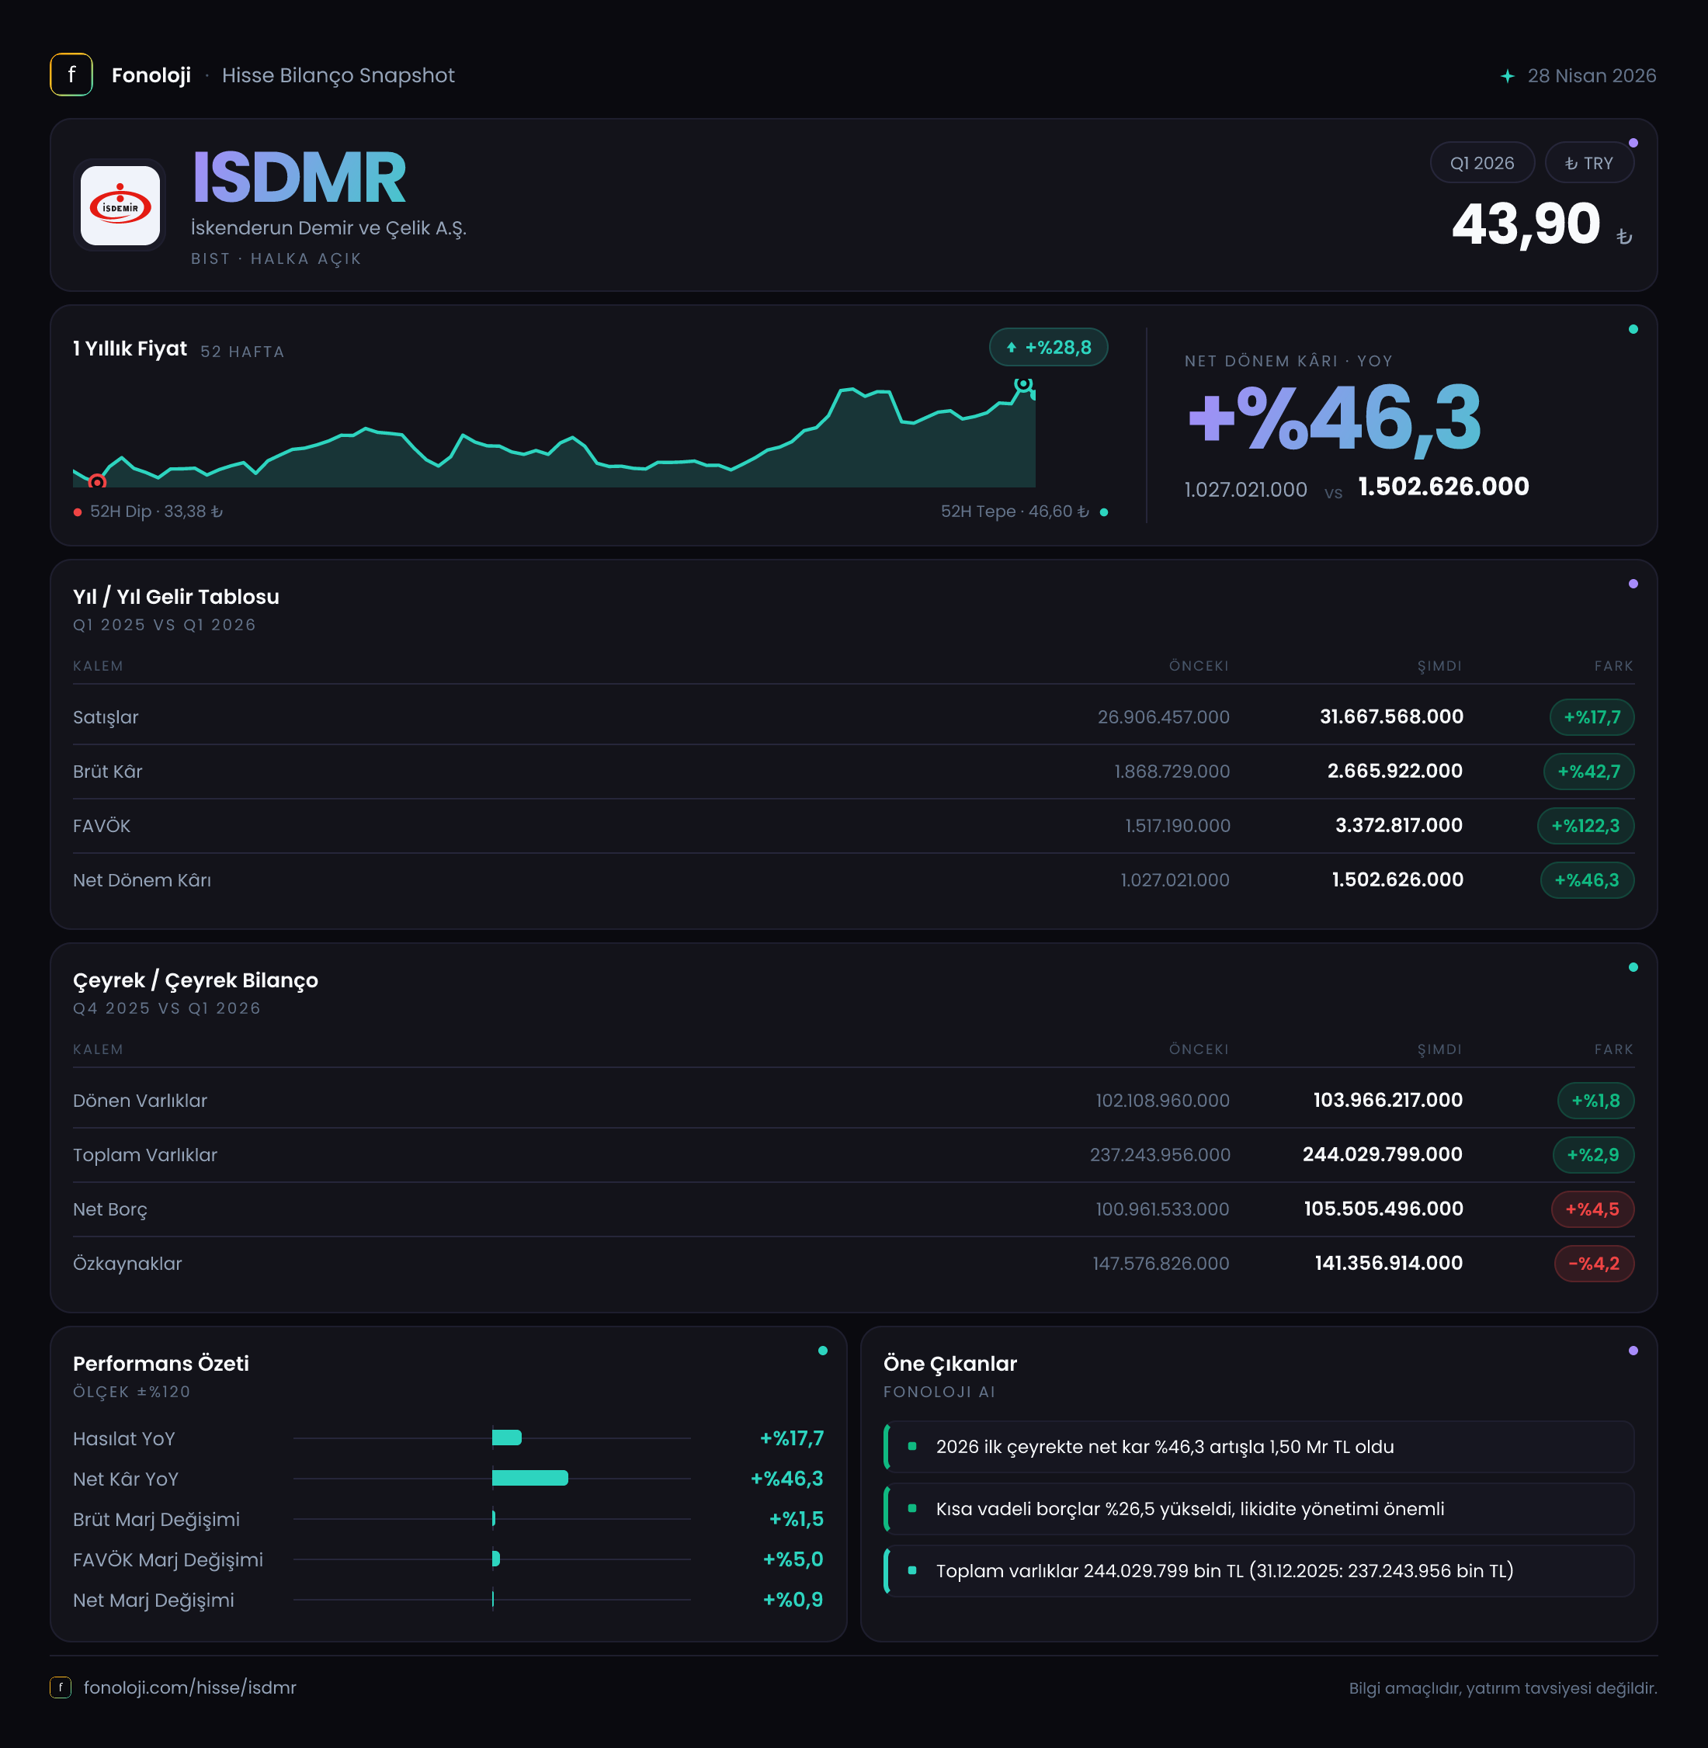Click the small Fonoloji icon in footer
This screenshot has width=1708, height=1748.
point(60,1687)
